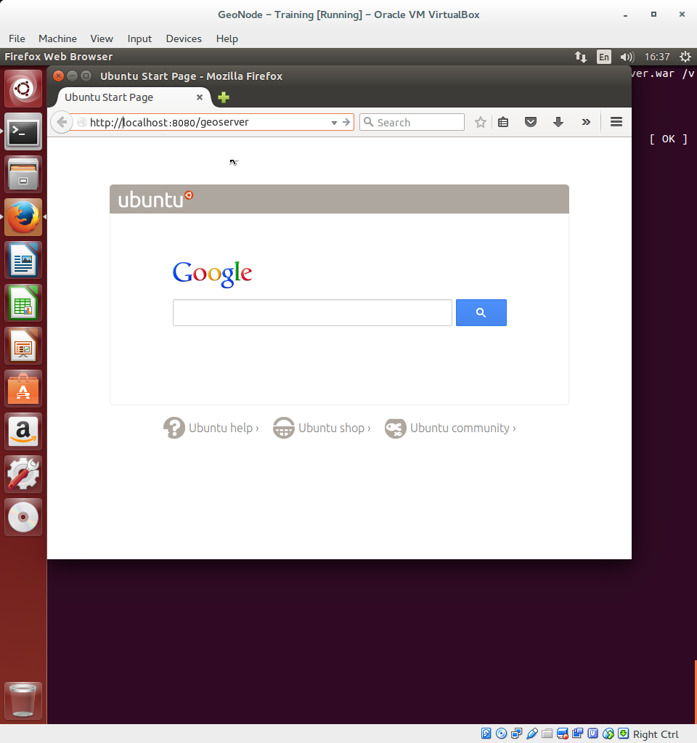Click VirtualBox hard disk status icon
This screenshot has height=743, width=697.
[x=486, y=734]
